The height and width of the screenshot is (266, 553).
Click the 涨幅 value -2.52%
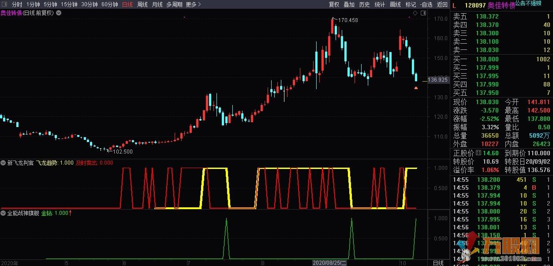click(488, 119)
